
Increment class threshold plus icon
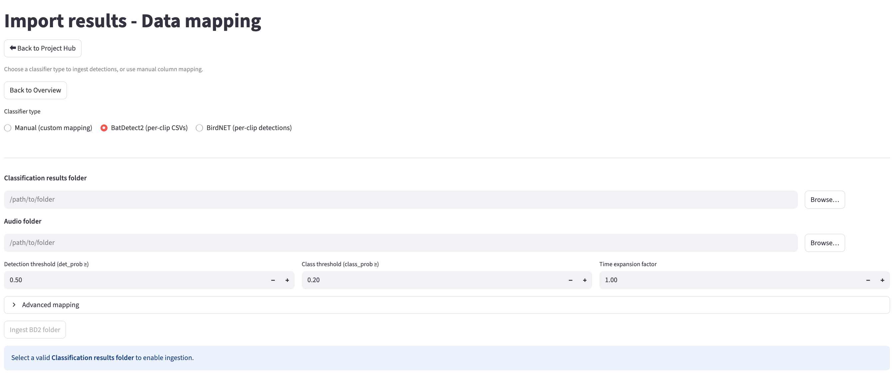click(x=584, y=280)
